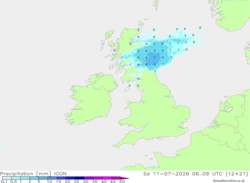Click the "30" legend scale label
The height and width of the screenshot is (183, 250).
pyautogui.click(x=85, y=182)
